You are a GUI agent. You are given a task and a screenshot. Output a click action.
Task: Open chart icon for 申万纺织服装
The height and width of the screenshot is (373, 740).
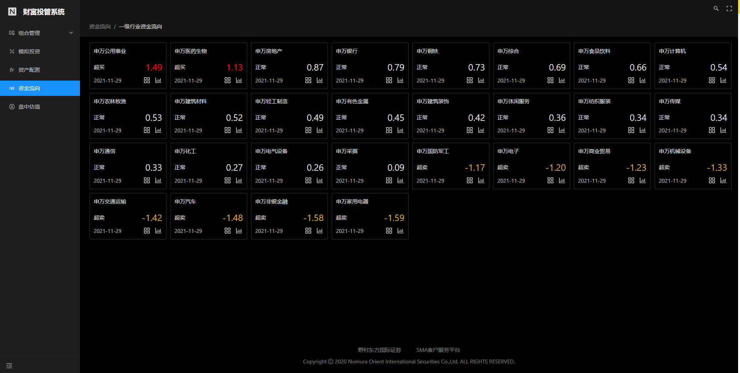(642, 130)
